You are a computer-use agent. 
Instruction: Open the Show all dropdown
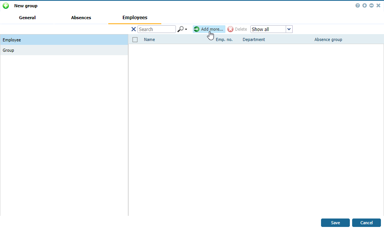pos(289,29)
